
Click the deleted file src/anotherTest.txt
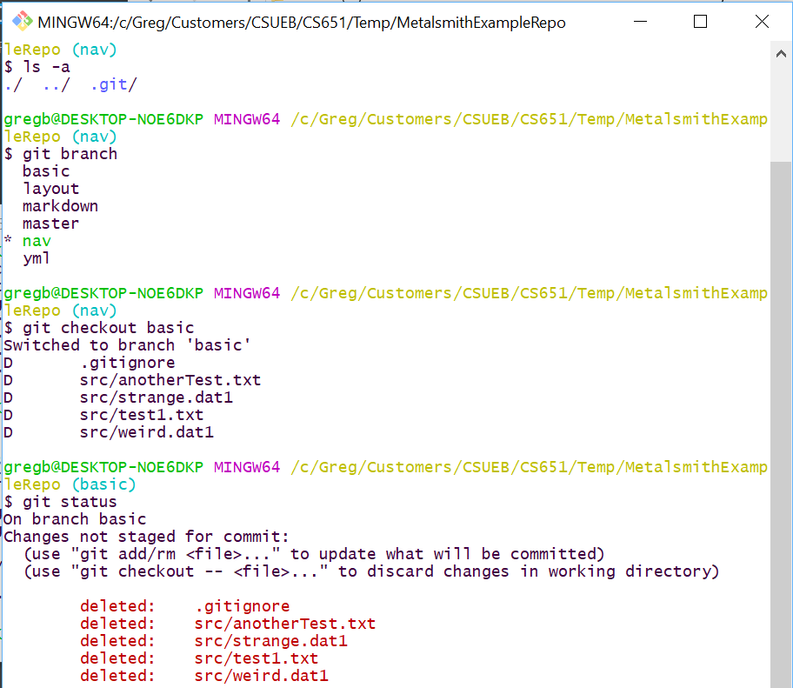(x=284, y=623)
